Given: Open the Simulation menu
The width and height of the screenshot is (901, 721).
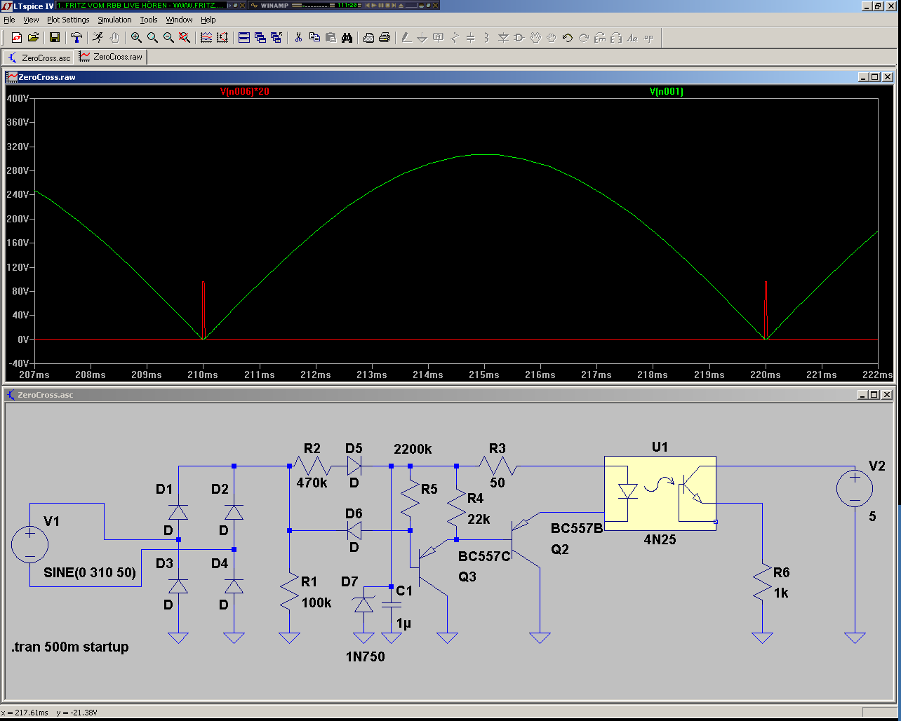Looking at the screenshot, I should pyautogui.click(x=114, y=20).
